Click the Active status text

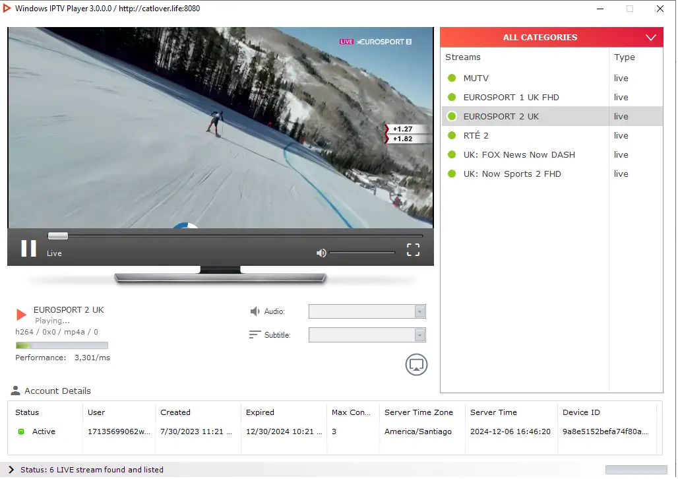tap(44, 431)
